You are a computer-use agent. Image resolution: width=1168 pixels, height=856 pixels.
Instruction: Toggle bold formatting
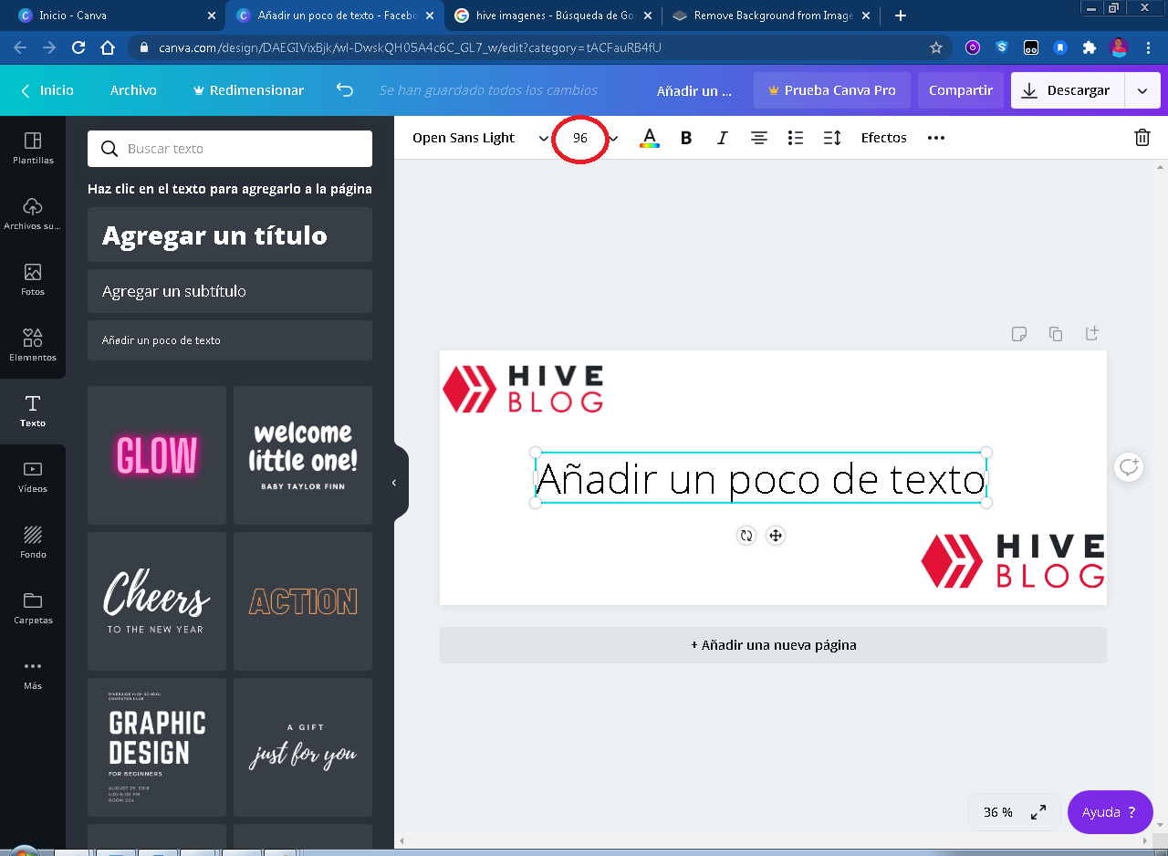pyautogui.click(x=686, y=138)
